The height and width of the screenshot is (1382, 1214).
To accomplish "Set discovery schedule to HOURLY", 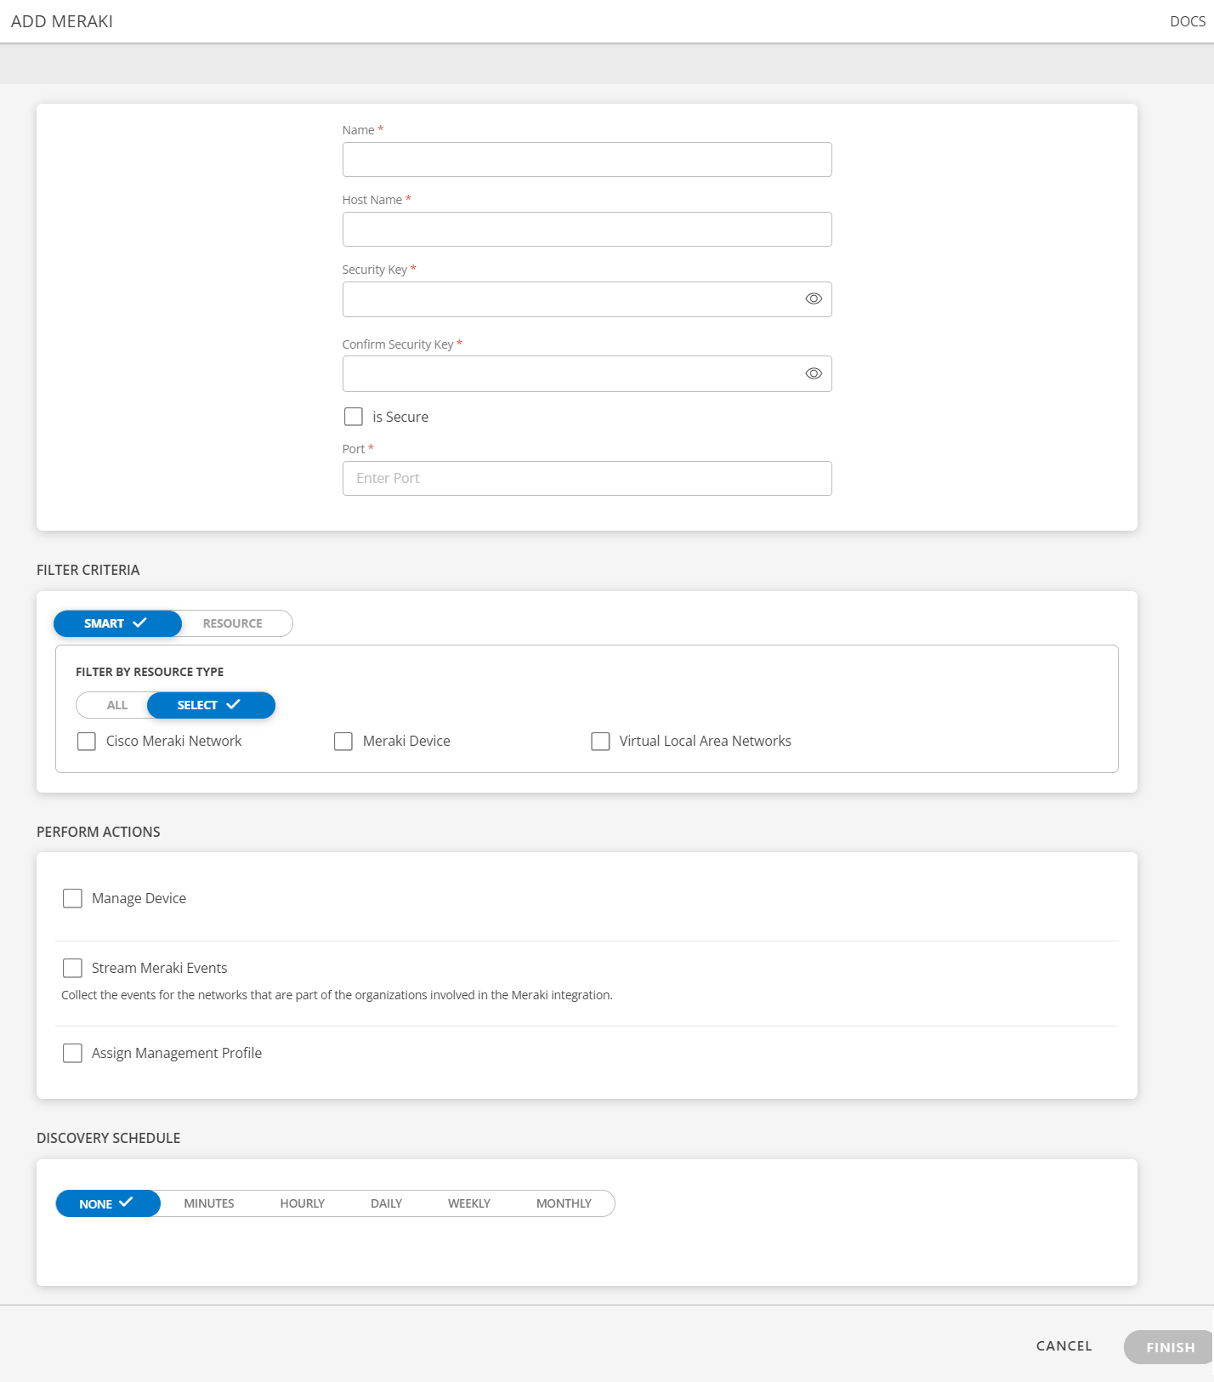I will click(303, 1203).
